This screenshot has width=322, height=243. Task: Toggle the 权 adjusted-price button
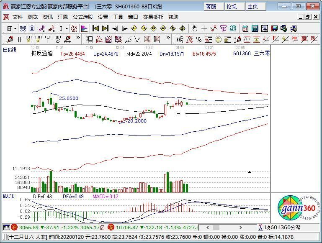[74, 28]
